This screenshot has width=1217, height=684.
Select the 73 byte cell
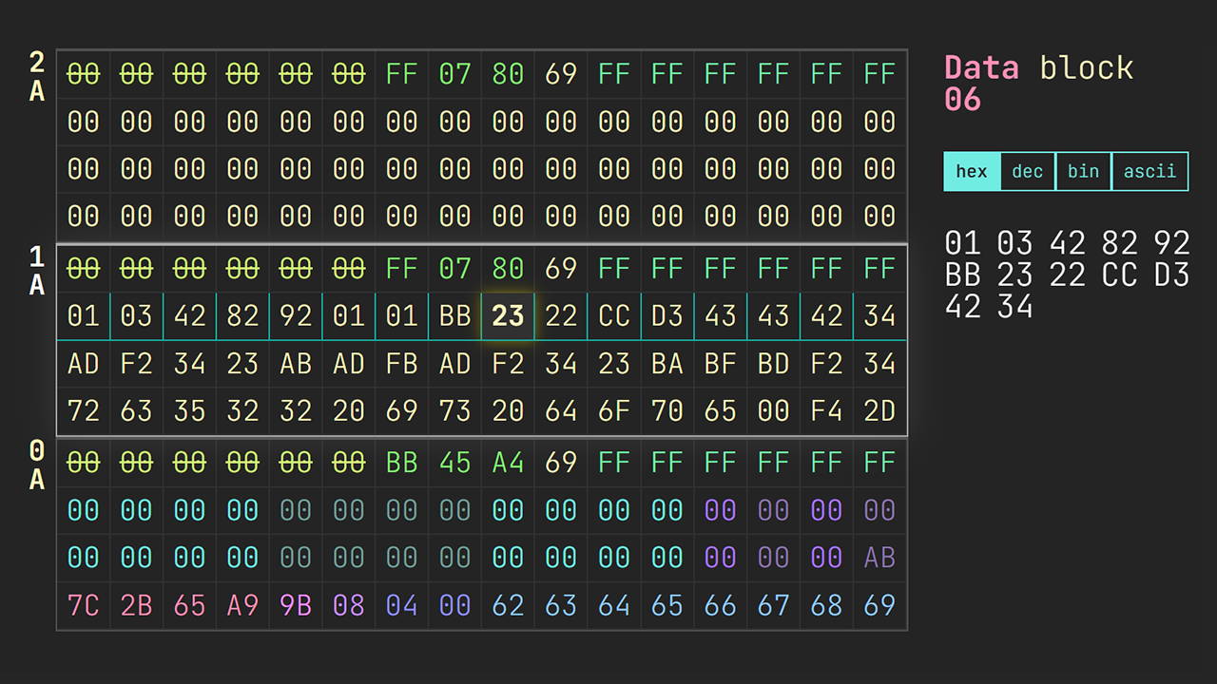[x=454, y=411]
